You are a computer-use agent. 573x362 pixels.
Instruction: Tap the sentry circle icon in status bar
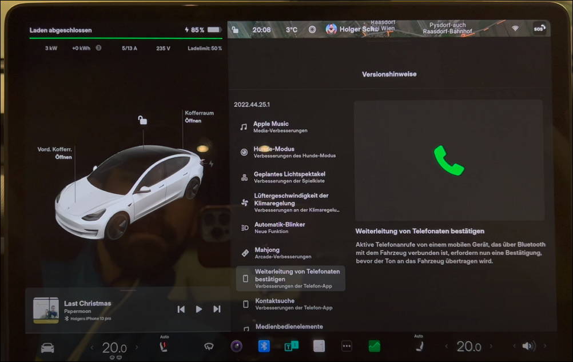point(312,30)
